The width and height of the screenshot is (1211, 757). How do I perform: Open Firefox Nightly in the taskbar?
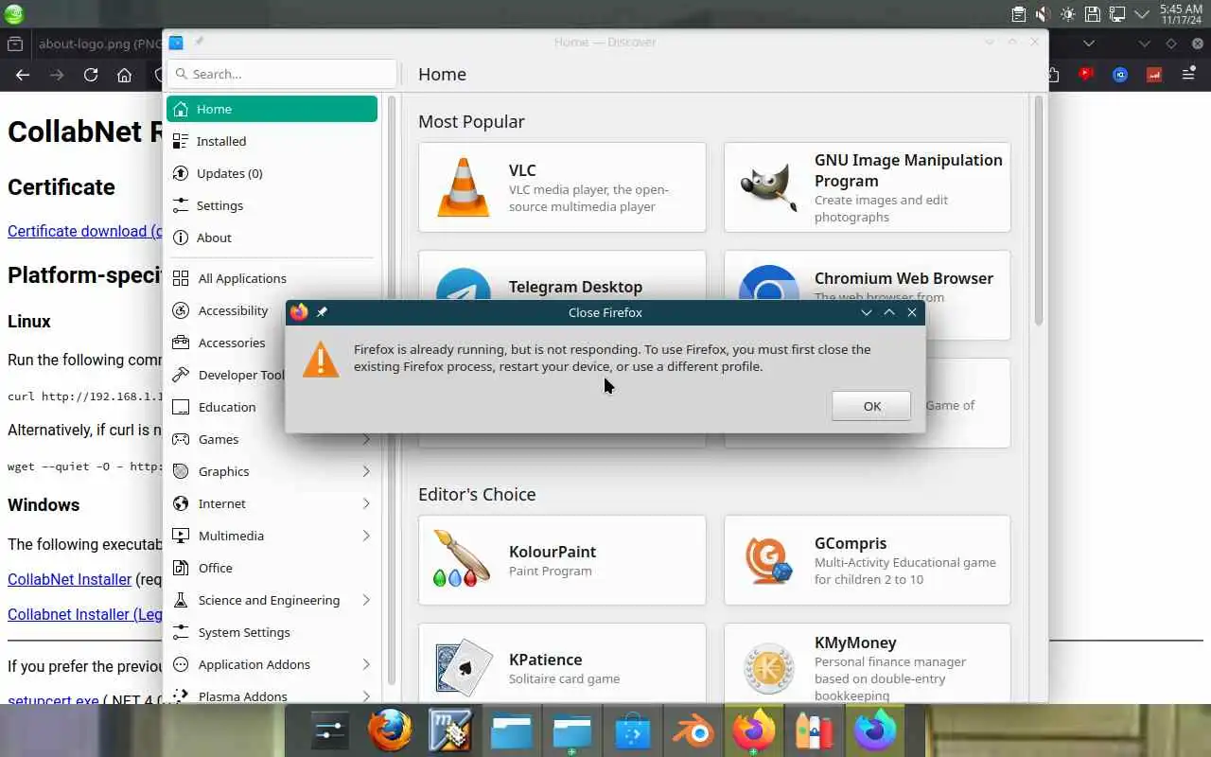point(875,731)
